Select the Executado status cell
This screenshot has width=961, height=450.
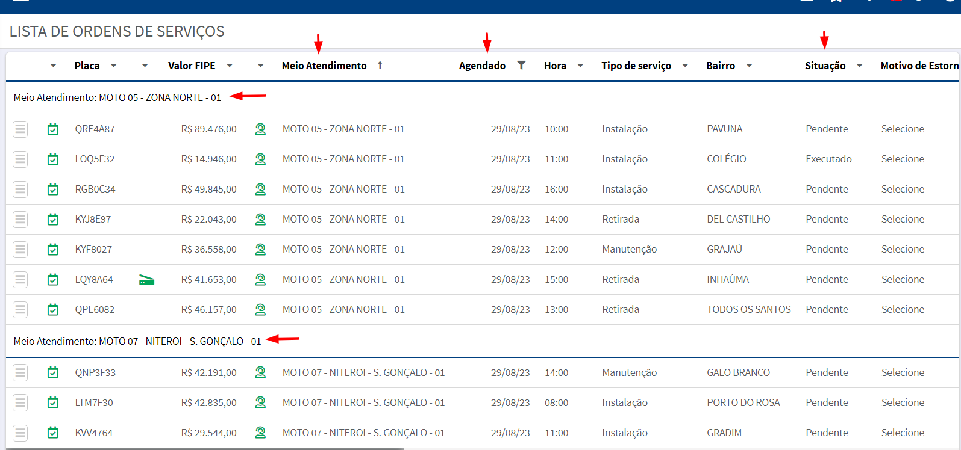[829, 159]
